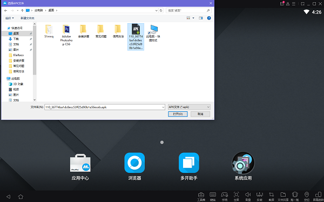
Task: Open the file sharing (文件共享) folder icon
Action: coord(283,196)
